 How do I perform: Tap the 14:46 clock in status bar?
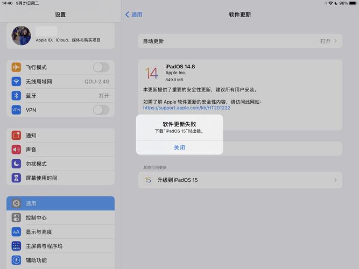point(7,3)
